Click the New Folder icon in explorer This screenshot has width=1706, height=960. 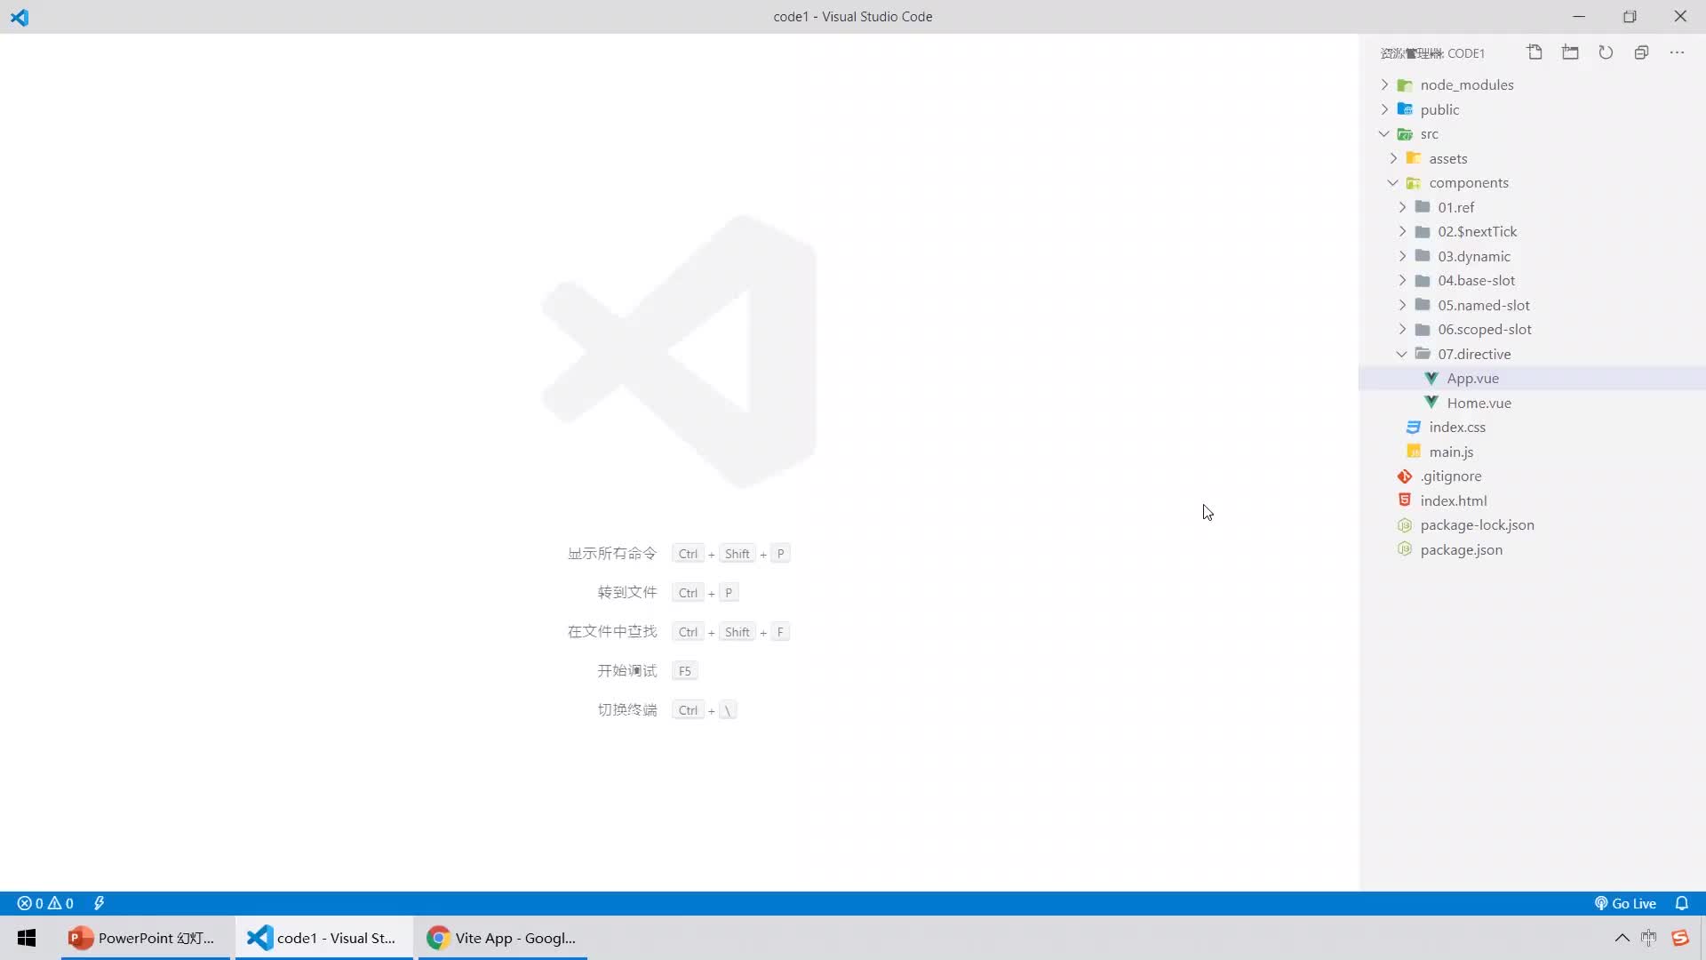click(1570, 52)
